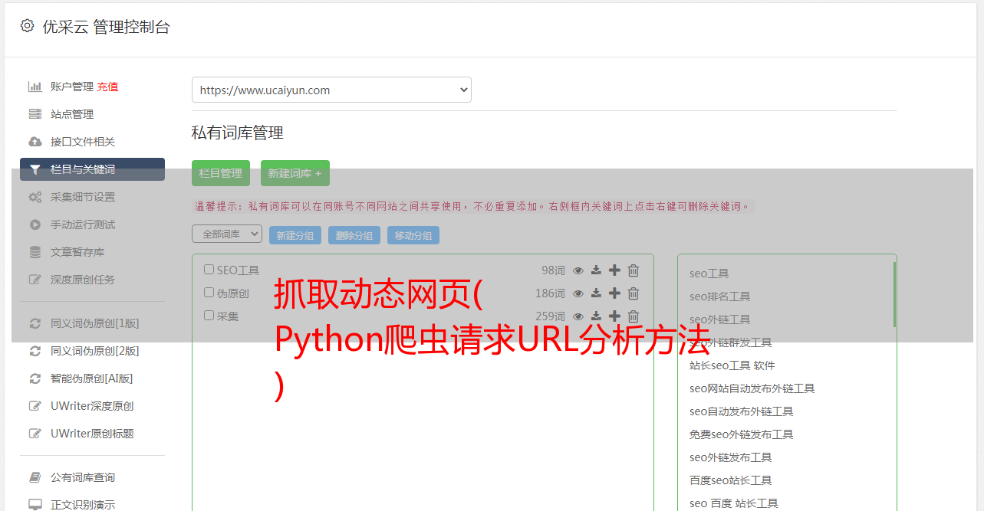Click the 移动分组 button
This screenshot has height=511, width=984.
[x=413, y=235]
